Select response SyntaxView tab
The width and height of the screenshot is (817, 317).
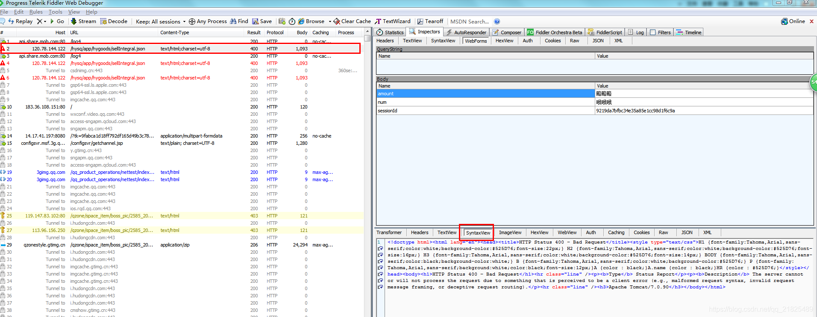coord(478,233)
